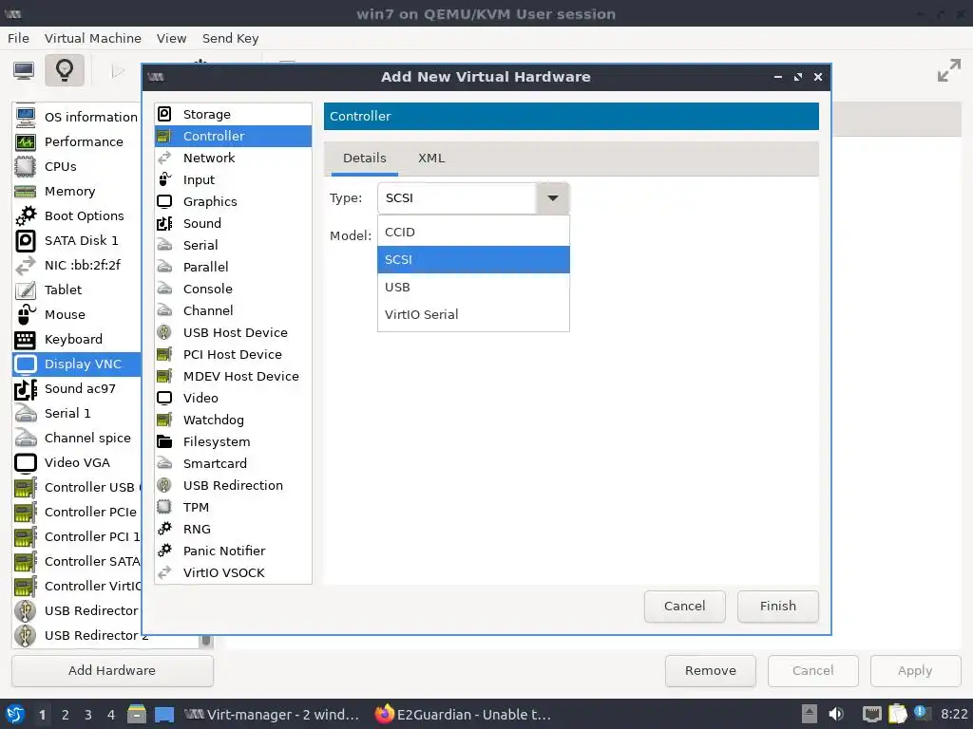The height and width of the screenshot is (729, 973).
Task: Choose SCSI option in the Type list
Action: tap(473, 259)
